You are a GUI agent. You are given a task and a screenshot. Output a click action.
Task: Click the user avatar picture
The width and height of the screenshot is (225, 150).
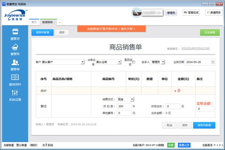136,13
